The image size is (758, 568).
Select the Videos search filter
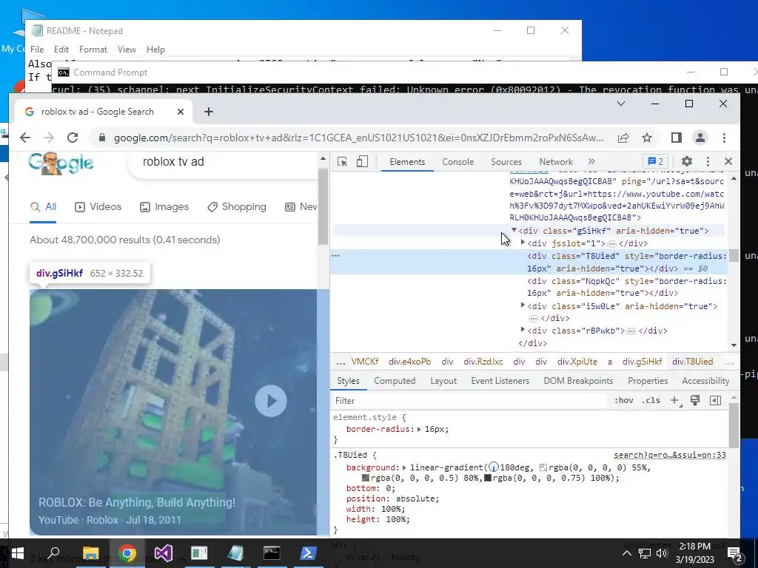pos(98,207)
